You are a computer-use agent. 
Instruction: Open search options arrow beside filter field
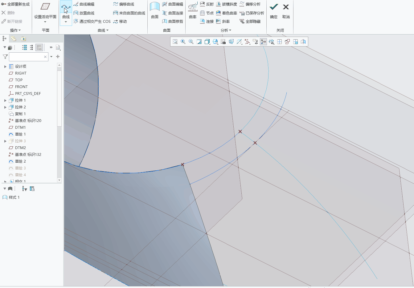coord(51,57)
